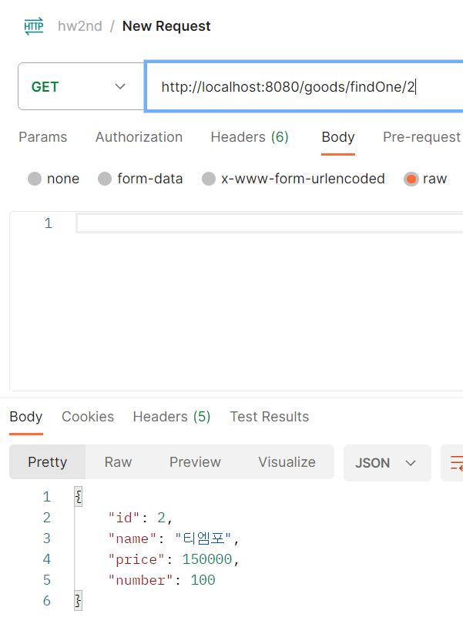Screen dimensions: 463x634
Task: Select the Pretty response formatting option
Action: pyautogui.click(x=47, y=462)
